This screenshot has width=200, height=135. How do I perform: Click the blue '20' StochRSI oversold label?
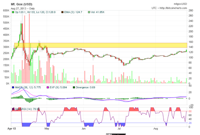tap(190, 123)
